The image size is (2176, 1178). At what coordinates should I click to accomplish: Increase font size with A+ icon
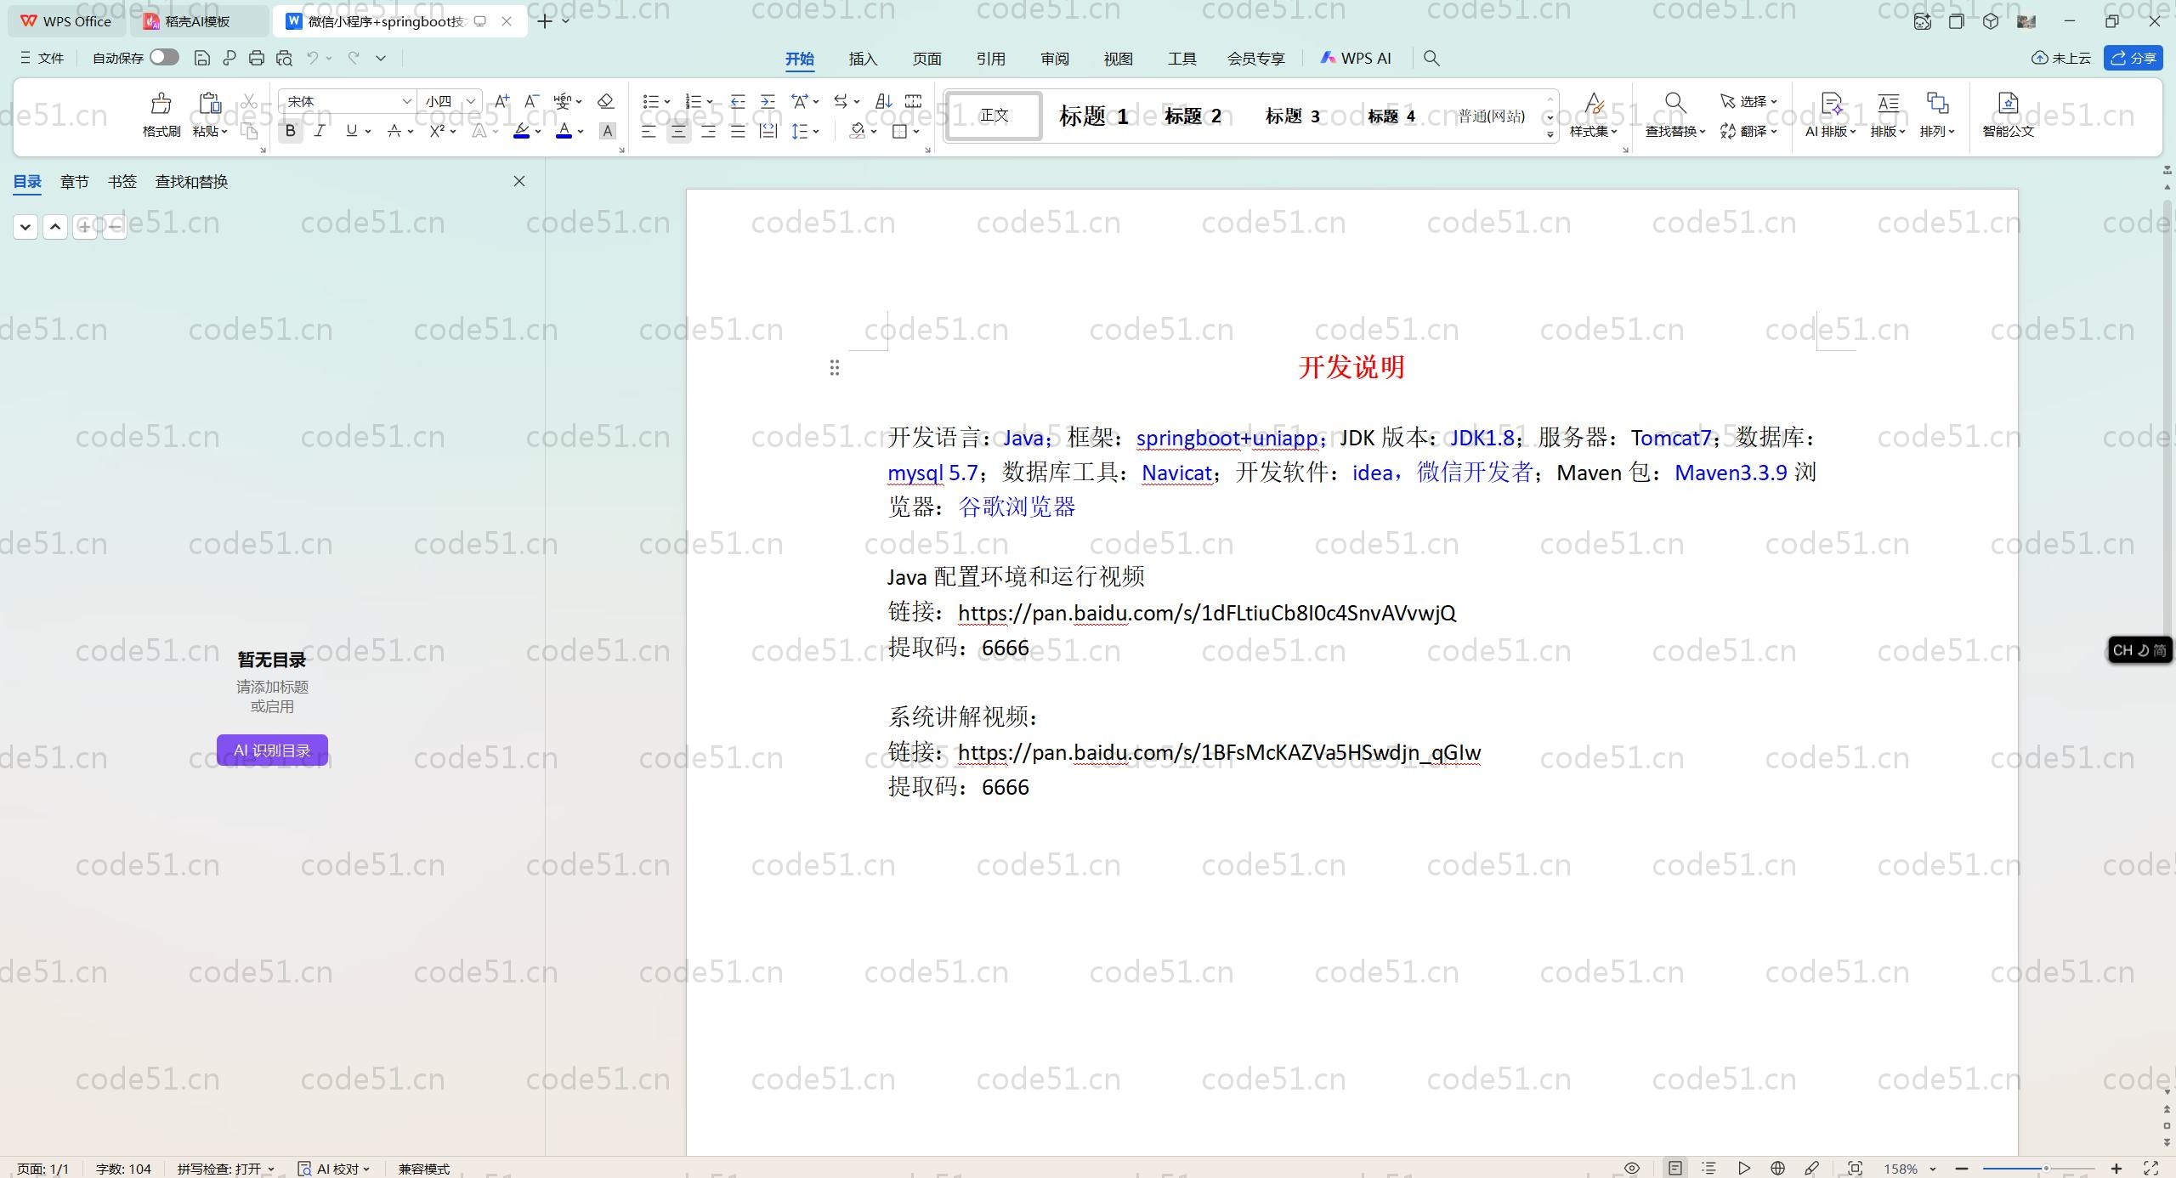[501, 101]
